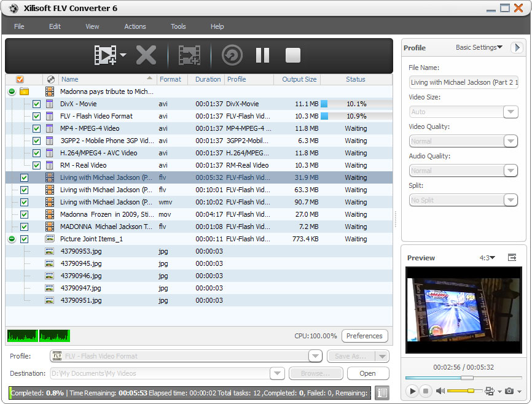Sort the list by the Name column header

pyautogui.click(x=107, y=79)
